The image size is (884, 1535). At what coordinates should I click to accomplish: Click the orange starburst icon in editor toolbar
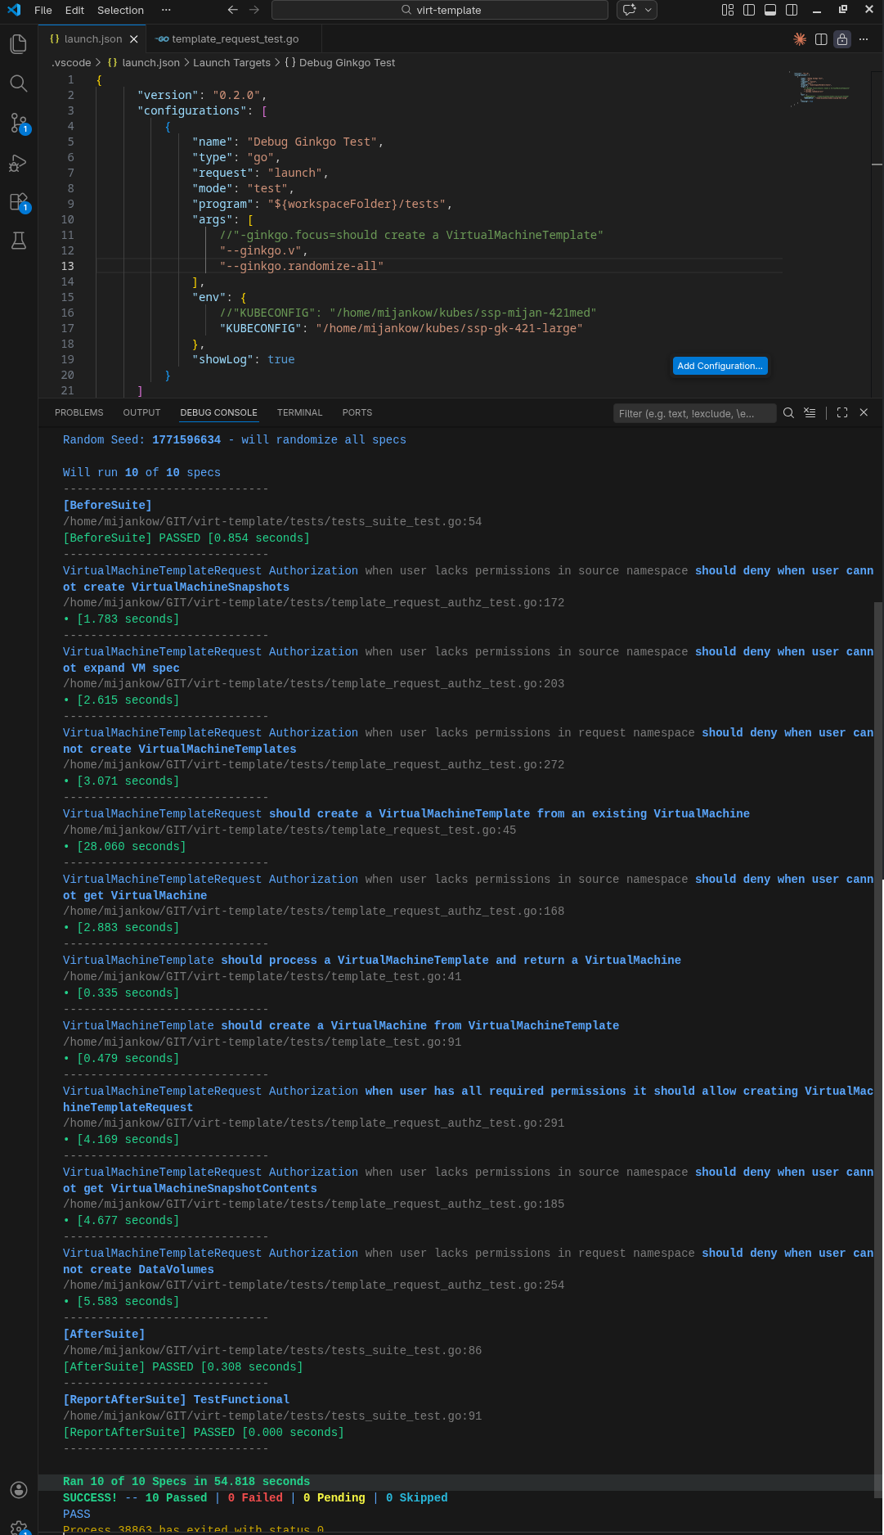(800, 39)
